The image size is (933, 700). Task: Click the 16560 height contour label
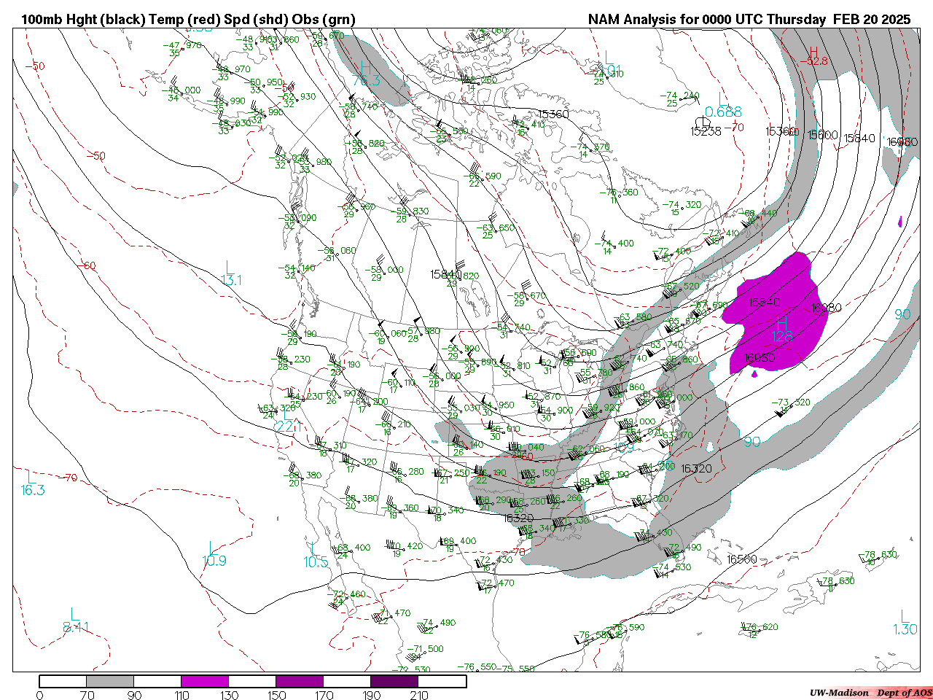742,559
